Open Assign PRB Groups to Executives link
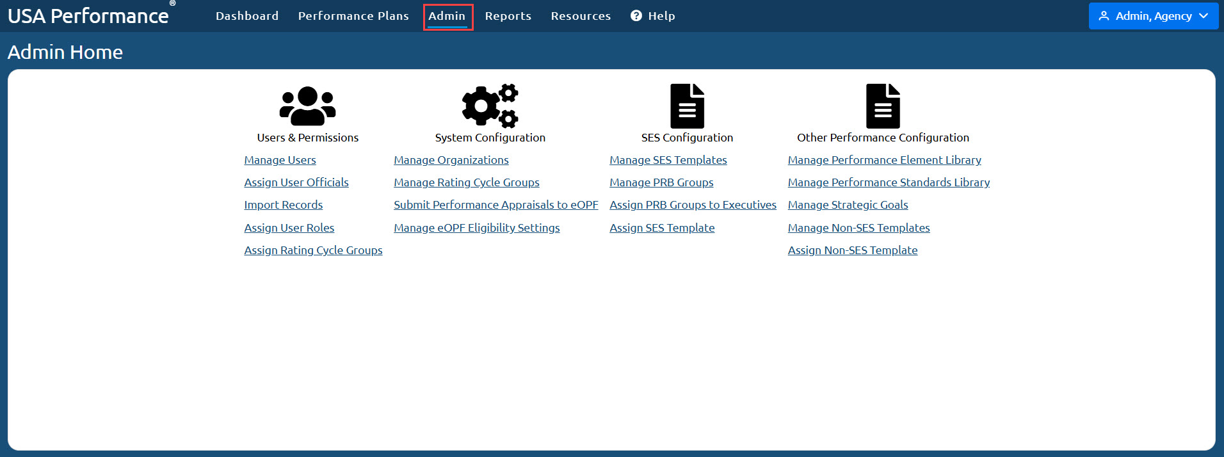The height and width of the screenshot is (457, 1224). (x=693, y=205)
